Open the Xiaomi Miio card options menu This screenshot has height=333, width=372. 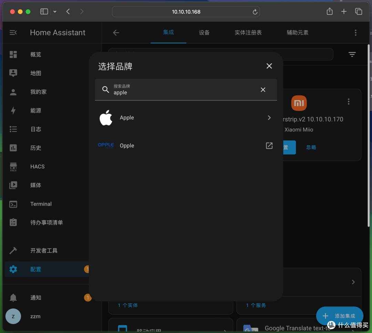point(349,102)
